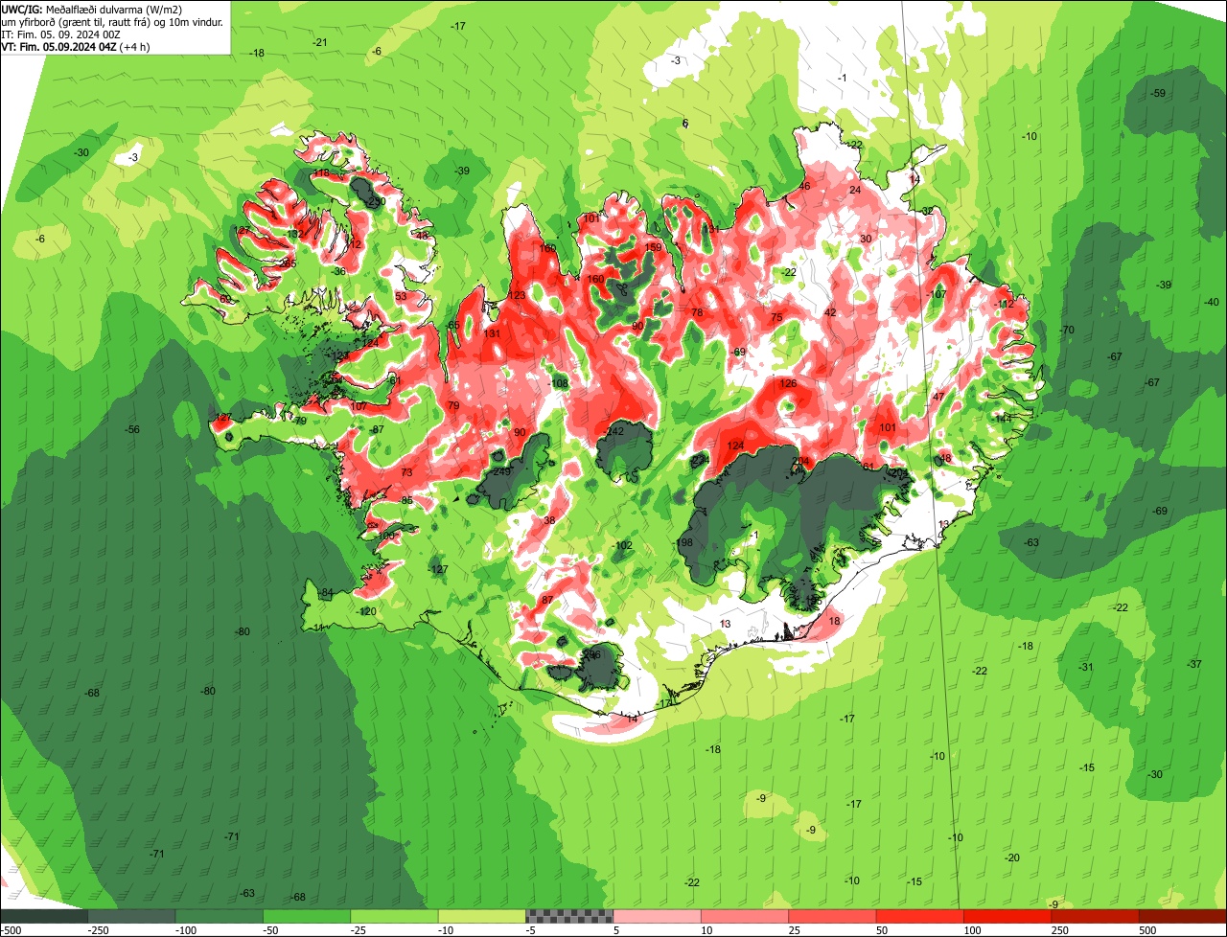1227x937 pixels.
Task: Click the '30' value in the northeast
Action: pos(865,239)
